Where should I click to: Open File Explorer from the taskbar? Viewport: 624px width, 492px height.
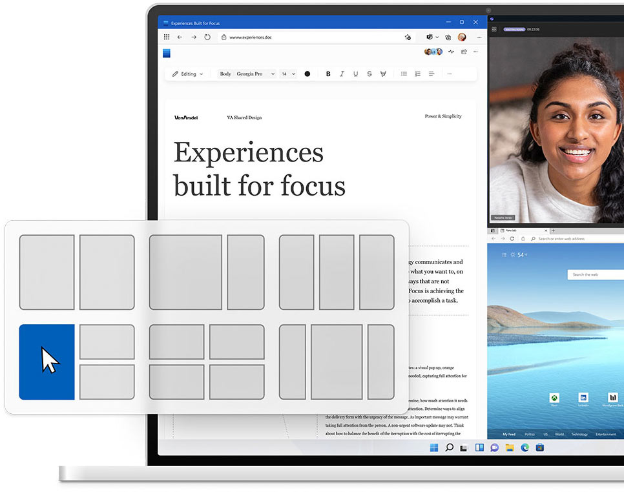tap(510, 447)
